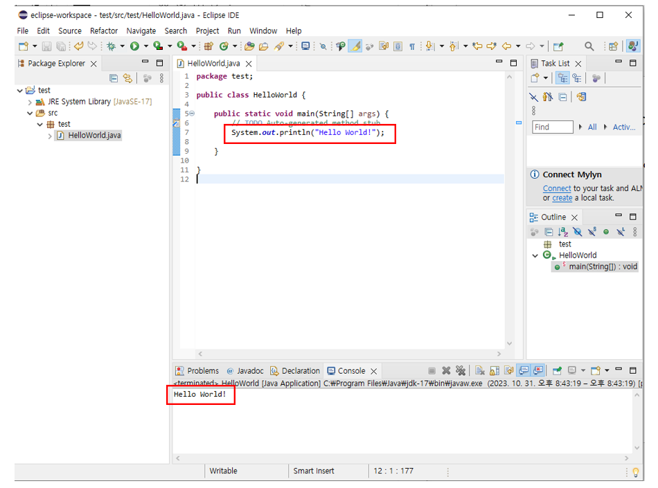The height and width of the screenshot is (488, 658).
Task: Collapse HelloWorld class in Outline
Action: point(535,255)
